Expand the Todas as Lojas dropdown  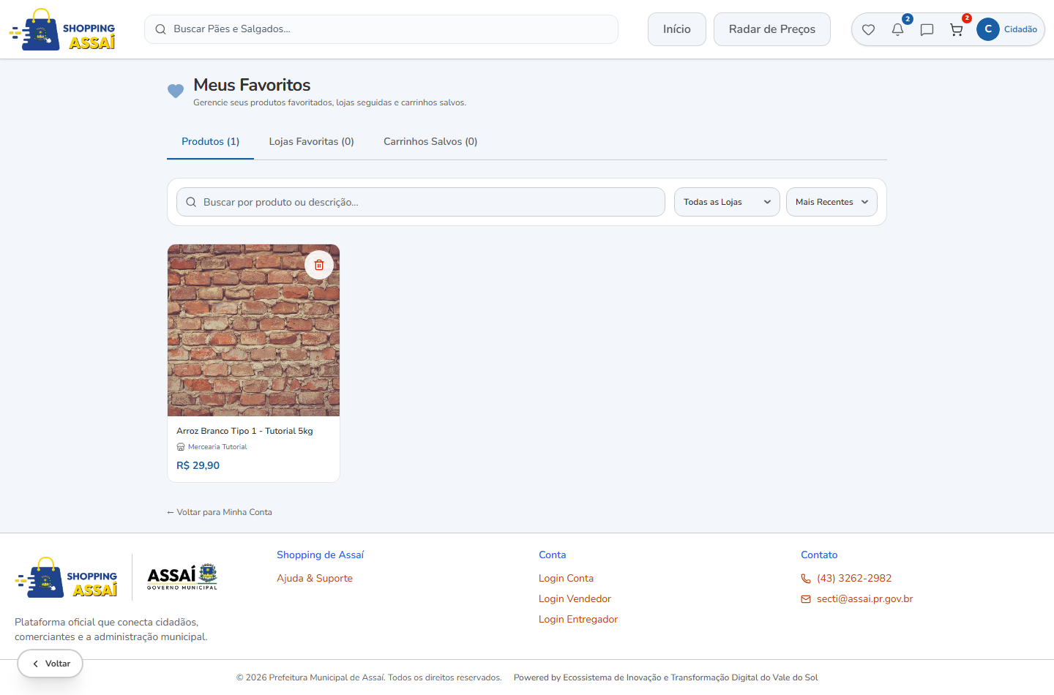click(x=727, y=202)
